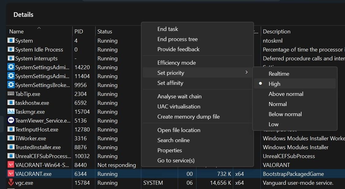Click End task in context menu

coord(168,29)
